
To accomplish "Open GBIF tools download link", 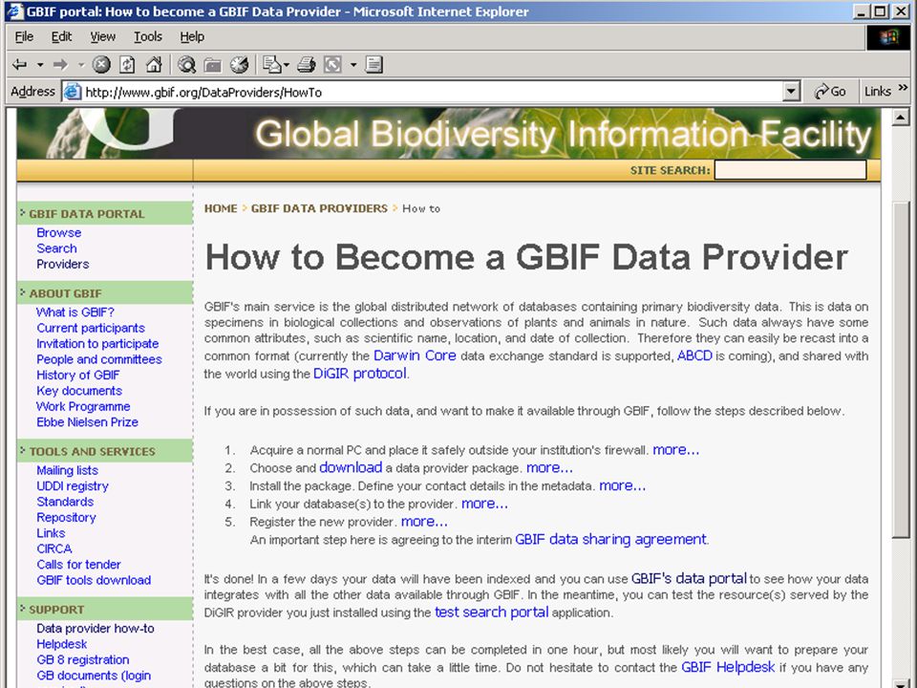I will [x=94, y=580].
